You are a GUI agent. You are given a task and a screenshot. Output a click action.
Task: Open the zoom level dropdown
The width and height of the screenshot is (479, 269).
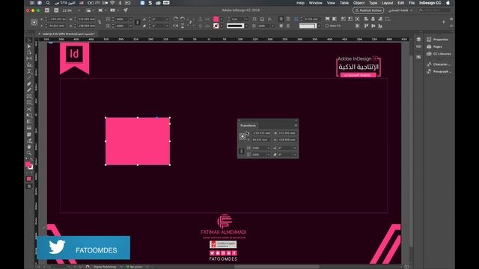[x=79, y=10]
